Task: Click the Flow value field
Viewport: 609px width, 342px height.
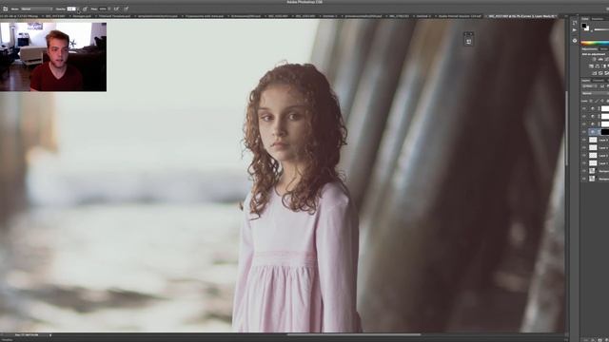Action: tap(103, 9)
